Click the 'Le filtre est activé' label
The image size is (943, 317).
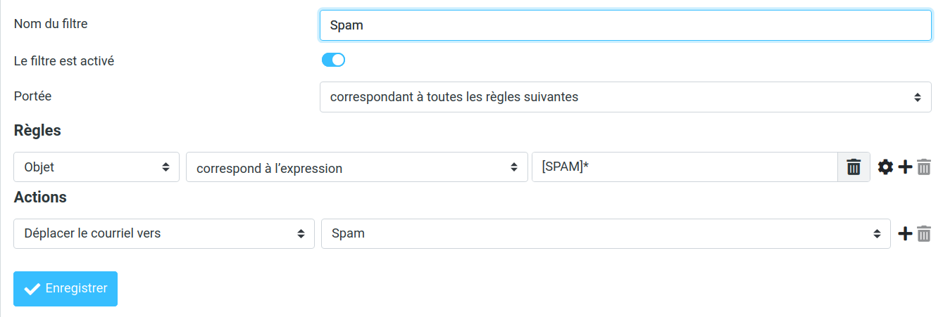click(64, 61)
